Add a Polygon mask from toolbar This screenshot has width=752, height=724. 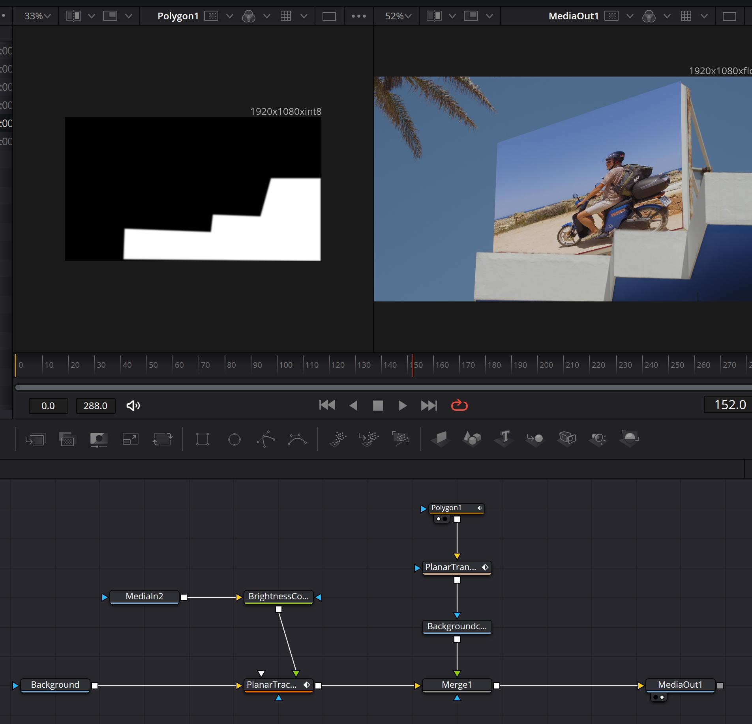[x=266, y=439]
